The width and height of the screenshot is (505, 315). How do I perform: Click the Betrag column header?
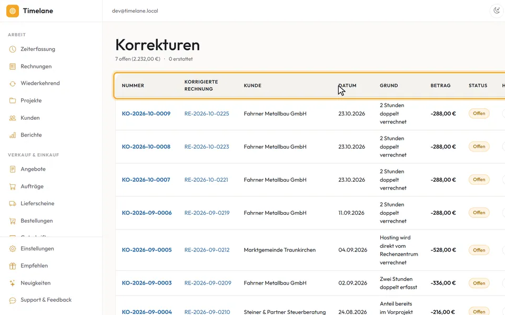[440, 86]
